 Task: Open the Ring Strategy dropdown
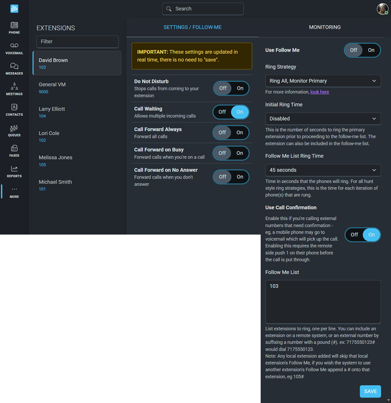pos(323,81)
